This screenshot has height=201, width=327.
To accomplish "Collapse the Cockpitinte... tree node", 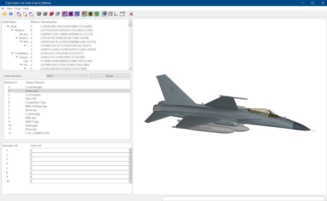I will (12, 53).
